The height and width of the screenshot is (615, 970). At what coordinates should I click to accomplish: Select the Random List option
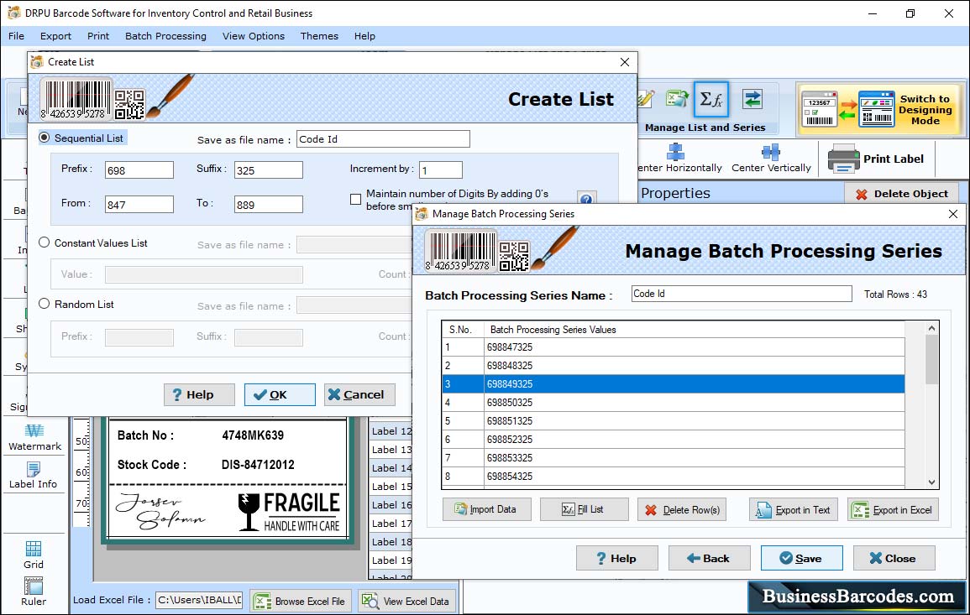(x=45, y=304)
